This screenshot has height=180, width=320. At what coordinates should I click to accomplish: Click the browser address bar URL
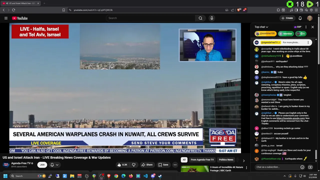[93, 10]
